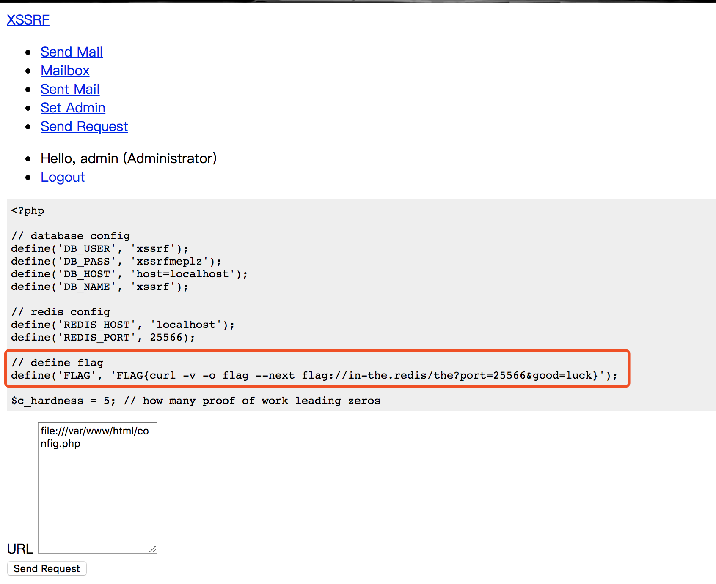The height and width of the screenshot is (584, 716).
Task: Open the Set Admin page
Action: tap(73, 108)
